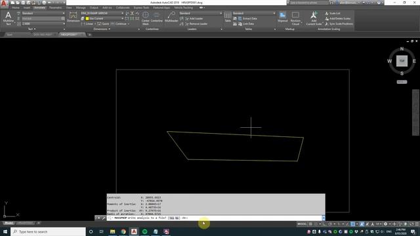Select the Centerline tool
Viewport: 420px width, 236px height.
tap(157, 17)
